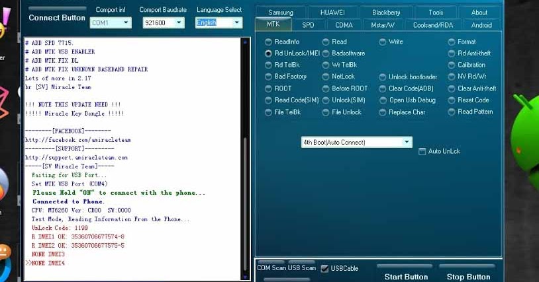This screenshot has height=282, width=539.
Task: Click the R IMEI1 OK log line
Action: tap(78, 237)
